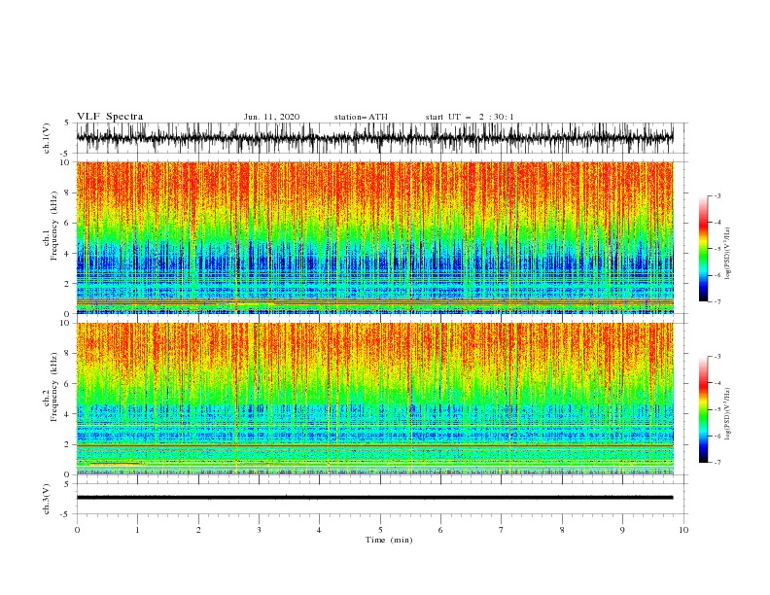This screenshot has height=595, width=770.
Task: Click the time axis tick label "7"
Action: pos(502,530)
